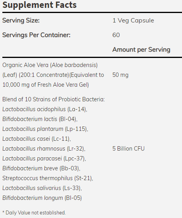Click the Amount per Serving header

pyautogui.click(x=141, y=50)
